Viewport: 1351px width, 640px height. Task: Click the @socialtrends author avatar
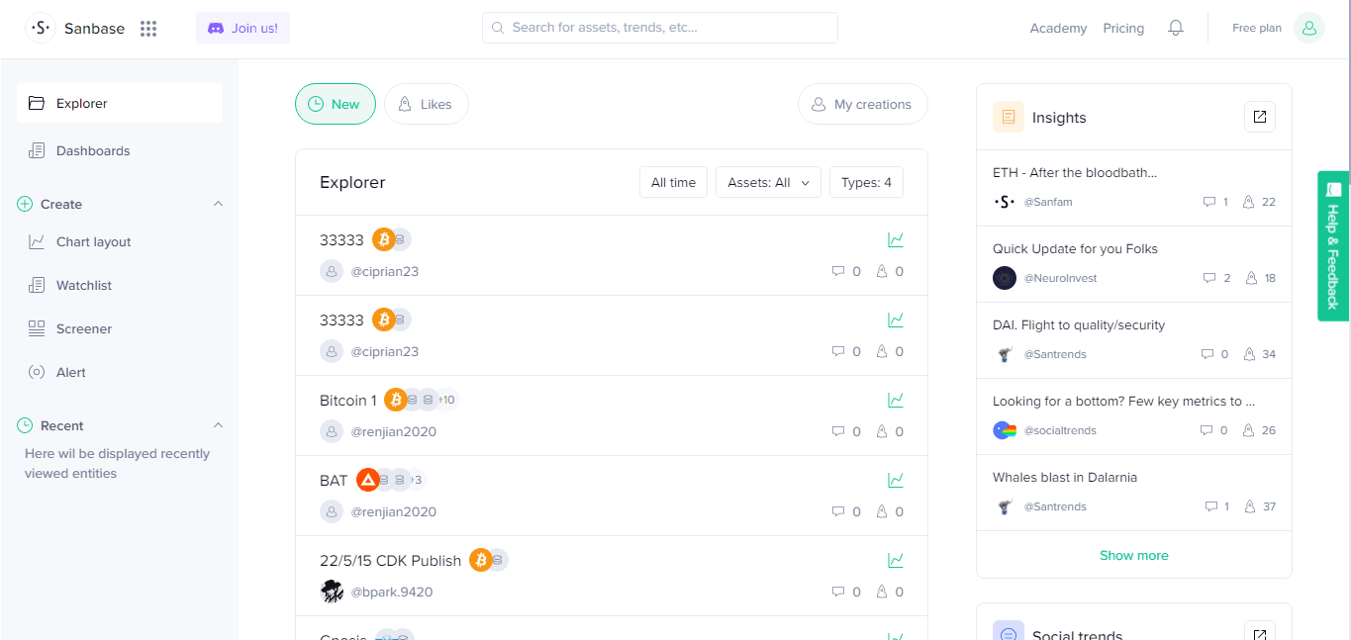pyautogui.click(x=1005, y=430)
